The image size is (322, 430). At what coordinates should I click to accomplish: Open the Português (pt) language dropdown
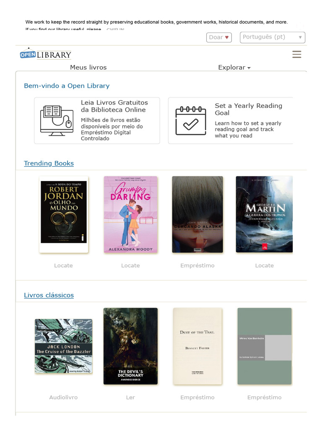pyautogui.click(x=273, y=37)
